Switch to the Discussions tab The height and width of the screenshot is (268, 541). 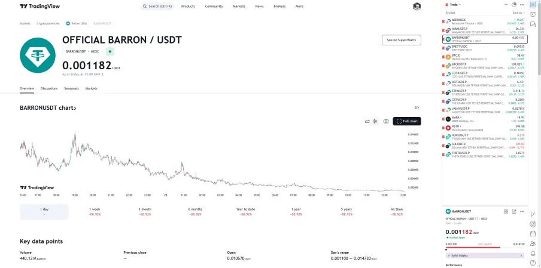49,88
